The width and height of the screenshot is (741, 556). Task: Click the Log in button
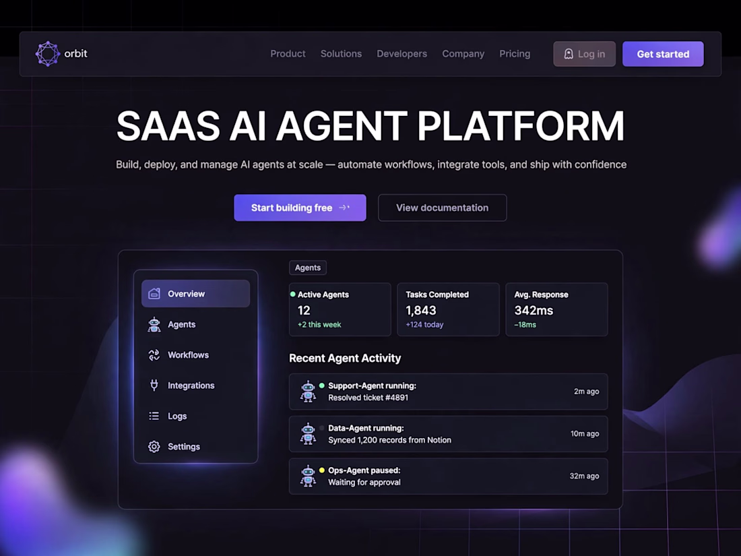pos(585,54)
